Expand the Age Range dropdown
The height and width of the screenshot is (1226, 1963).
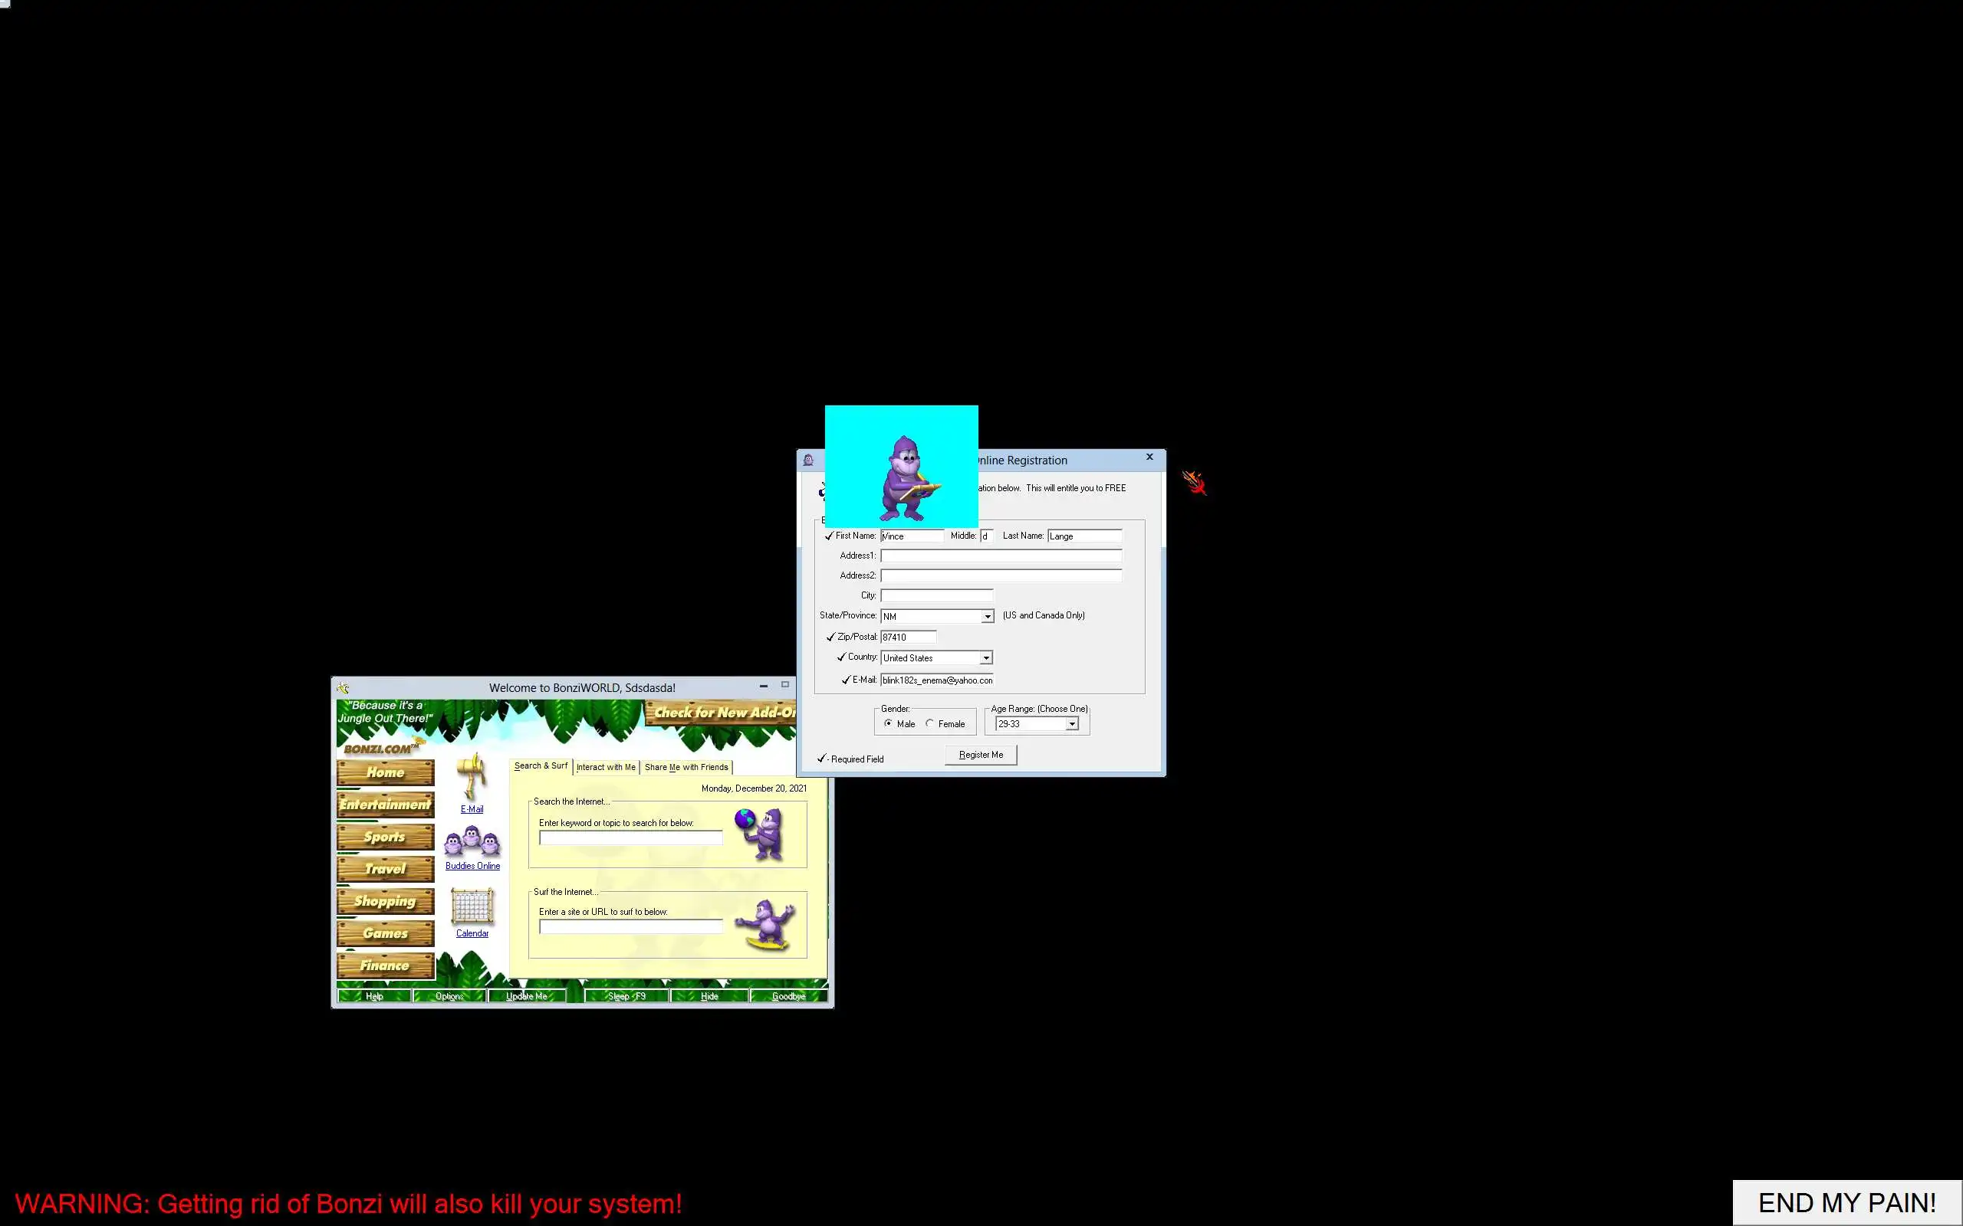coord(1071,723)
